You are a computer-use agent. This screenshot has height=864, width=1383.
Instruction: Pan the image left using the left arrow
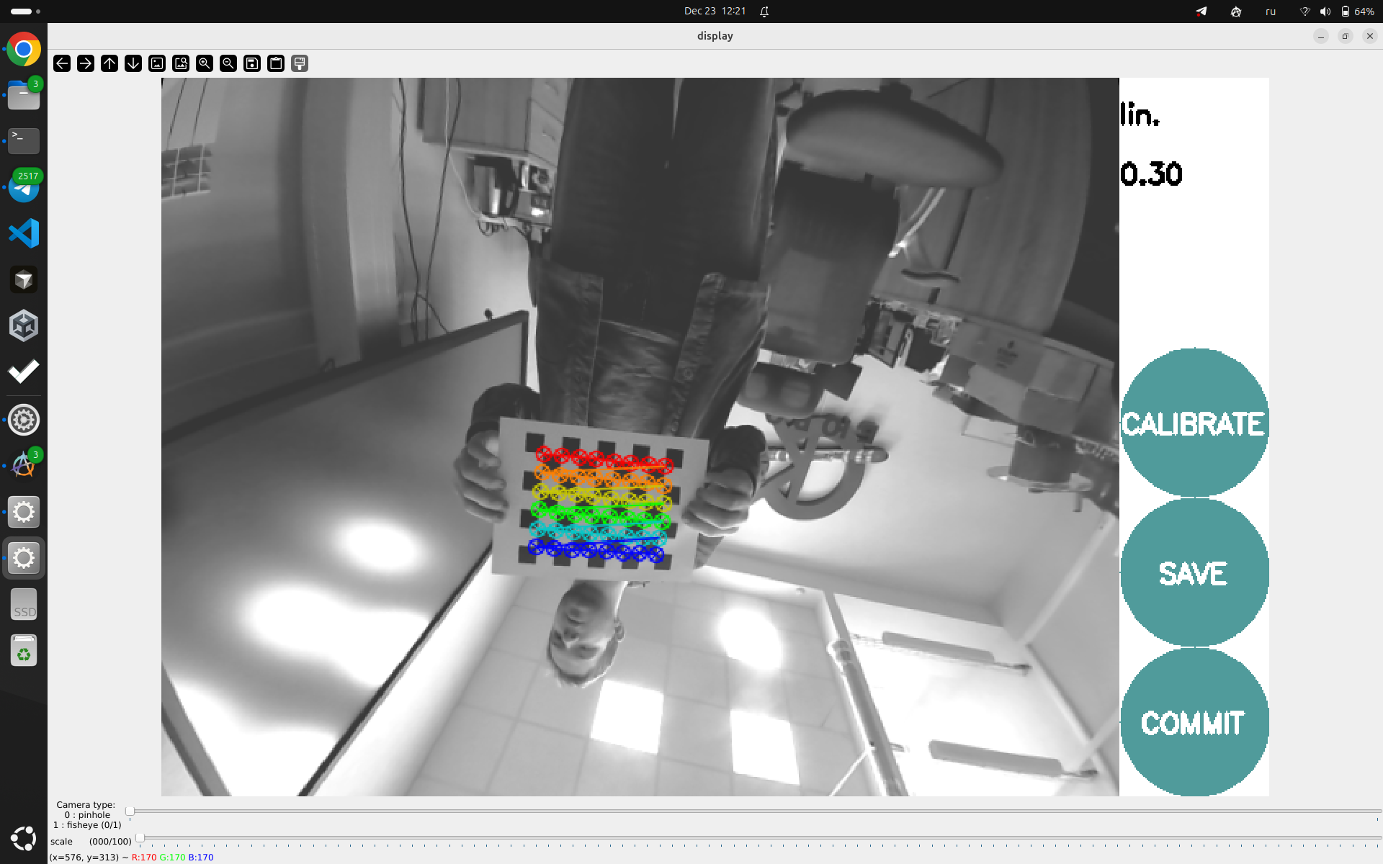(x=61, y=63)
